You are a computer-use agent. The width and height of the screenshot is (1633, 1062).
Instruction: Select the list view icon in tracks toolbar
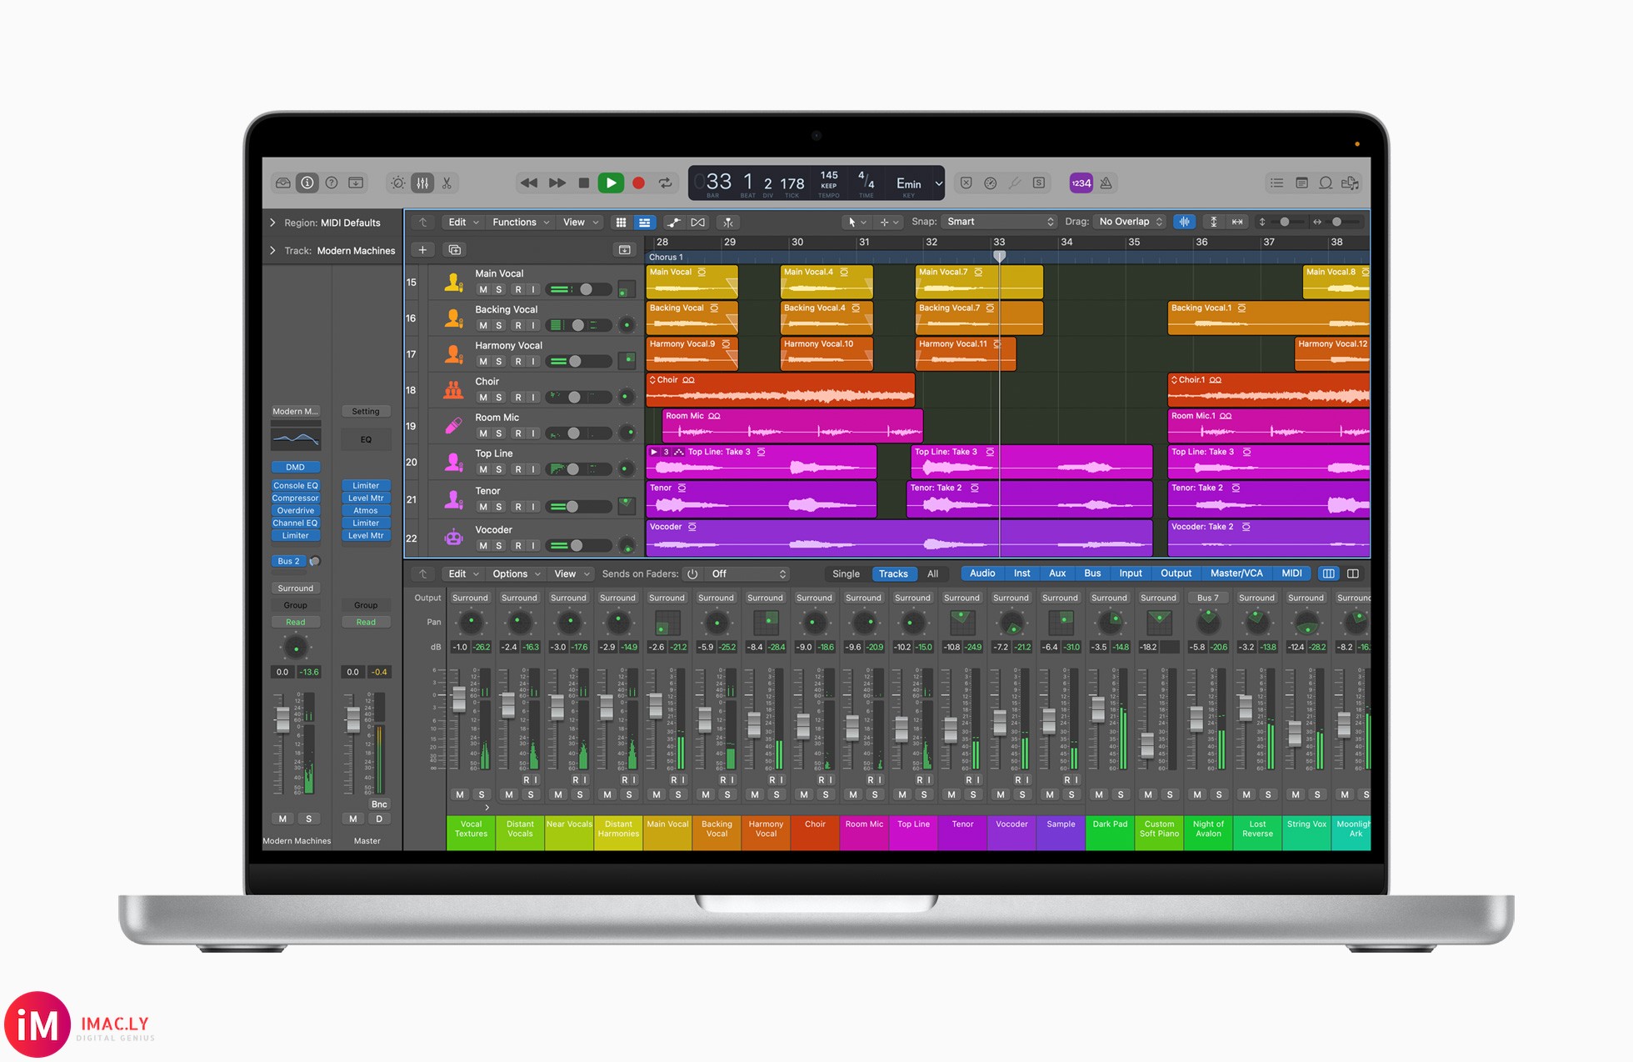pos(644,223)
